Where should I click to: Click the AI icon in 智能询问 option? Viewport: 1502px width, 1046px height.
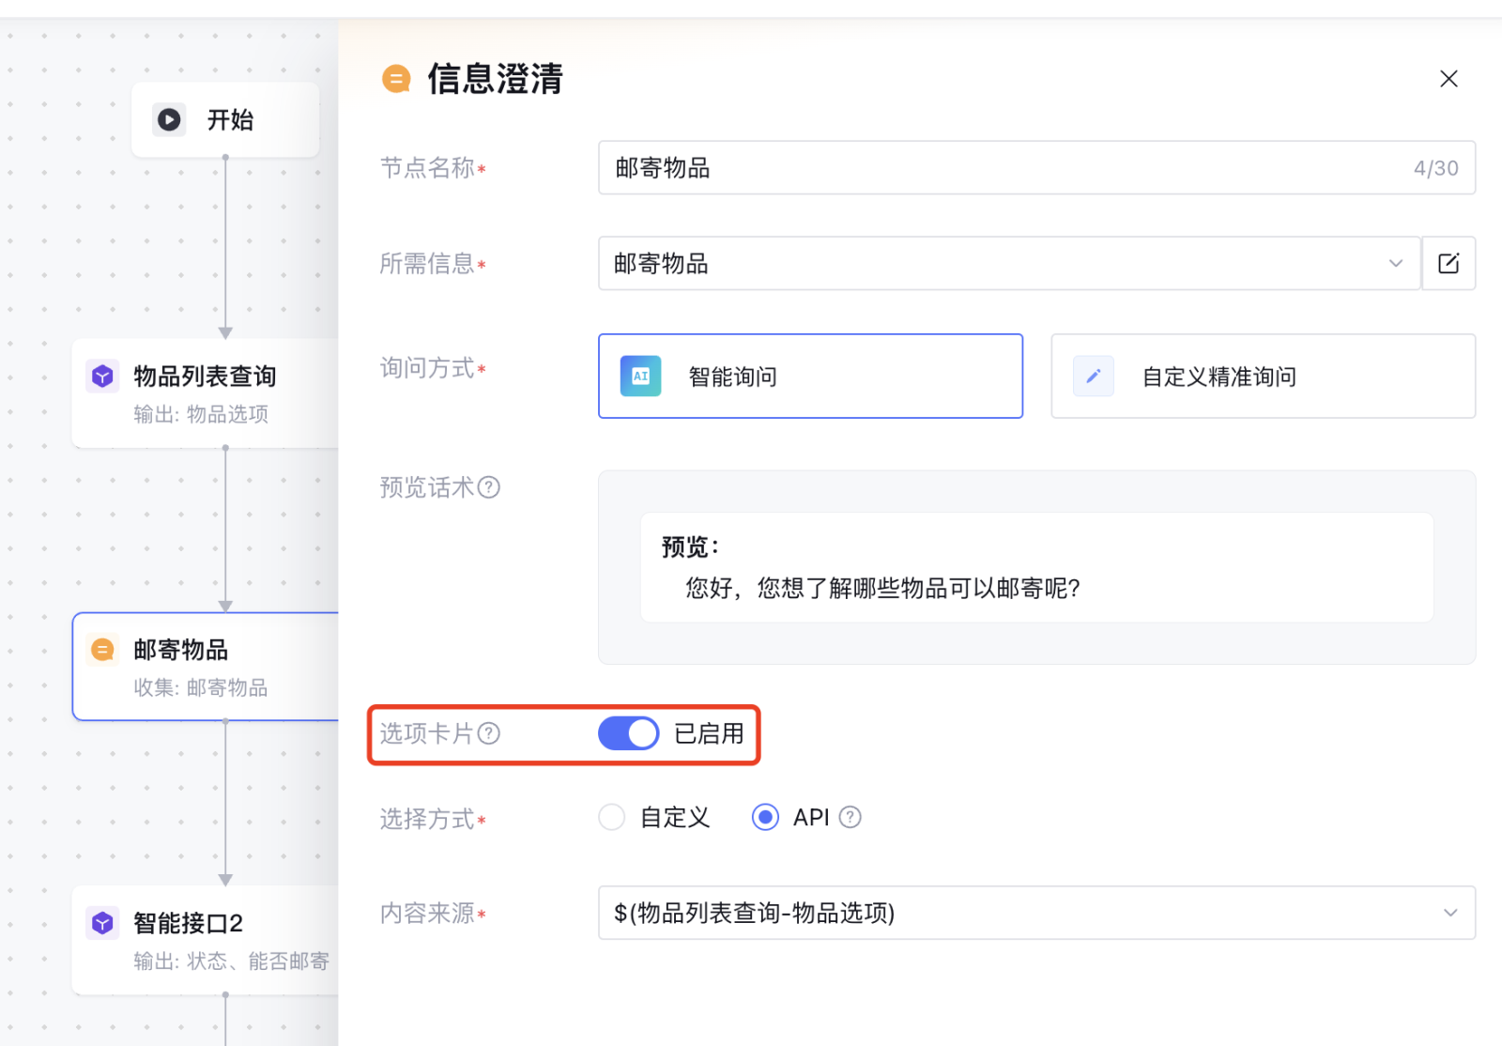tap(640, 377)
